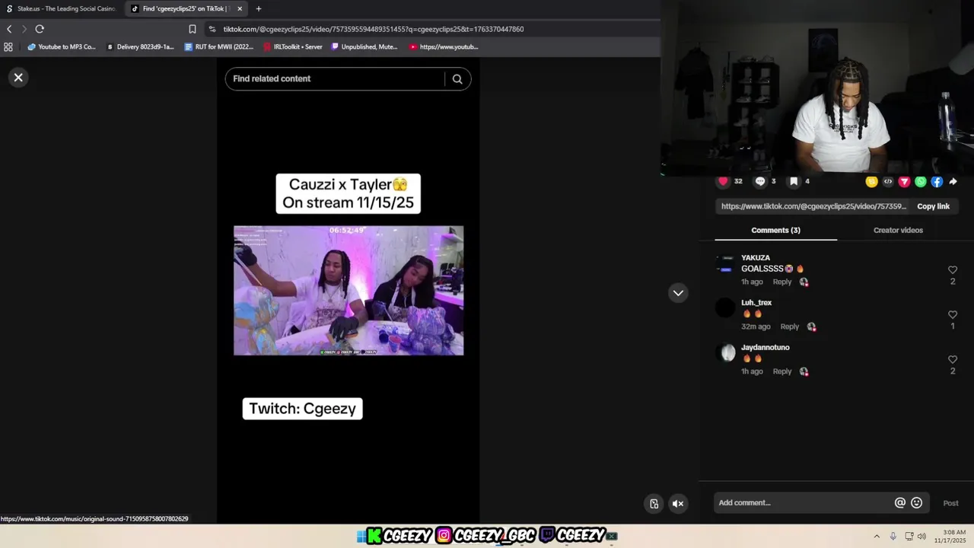Click the video clip in the player

click(349, 290)
